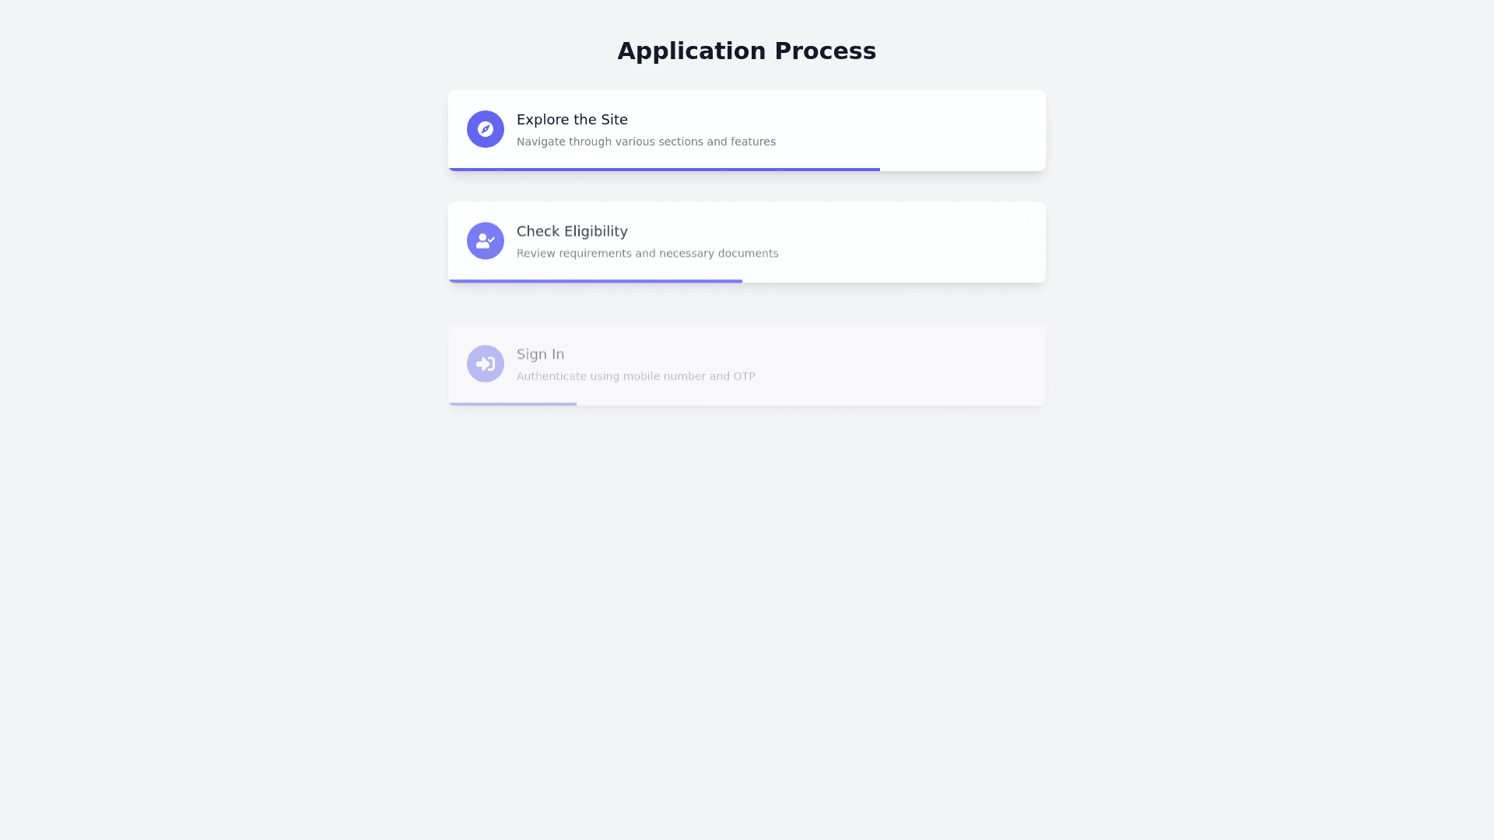Image resolution: width=1494 pixels, height=840 pixels.
Task: Click the Check Eligibility purple progress bar
Action: coord(595,281)
